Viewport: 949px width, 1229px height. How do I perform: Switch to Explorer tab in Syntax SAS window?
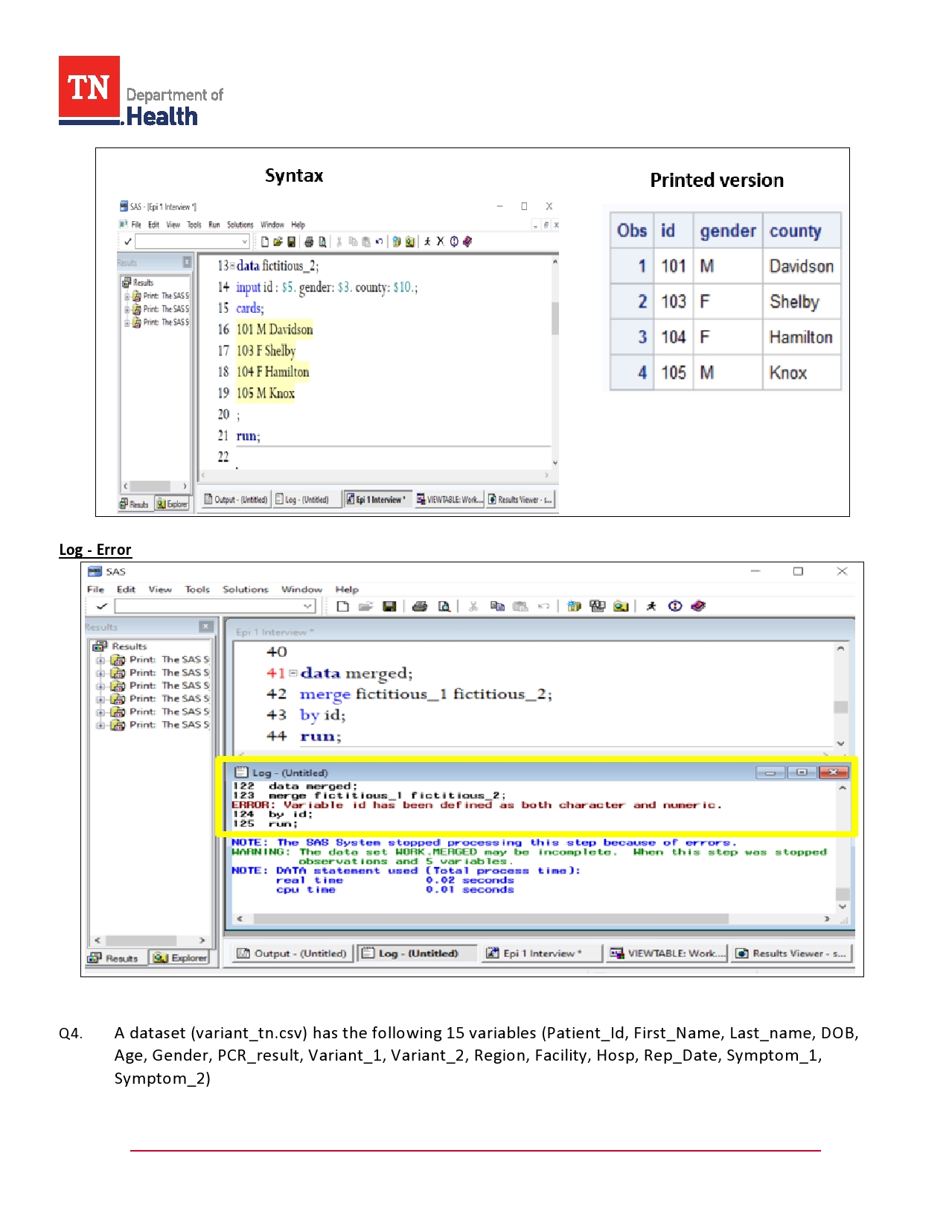point(172,504)
